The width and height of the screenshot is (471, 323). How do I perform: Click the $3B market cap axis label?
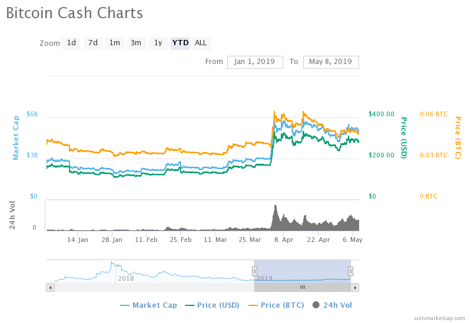(32, 155)
